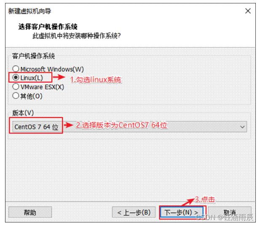Click the 选择客户机操作系统 heading
Screen dimensions: 260x225
(x=48, y=27)
